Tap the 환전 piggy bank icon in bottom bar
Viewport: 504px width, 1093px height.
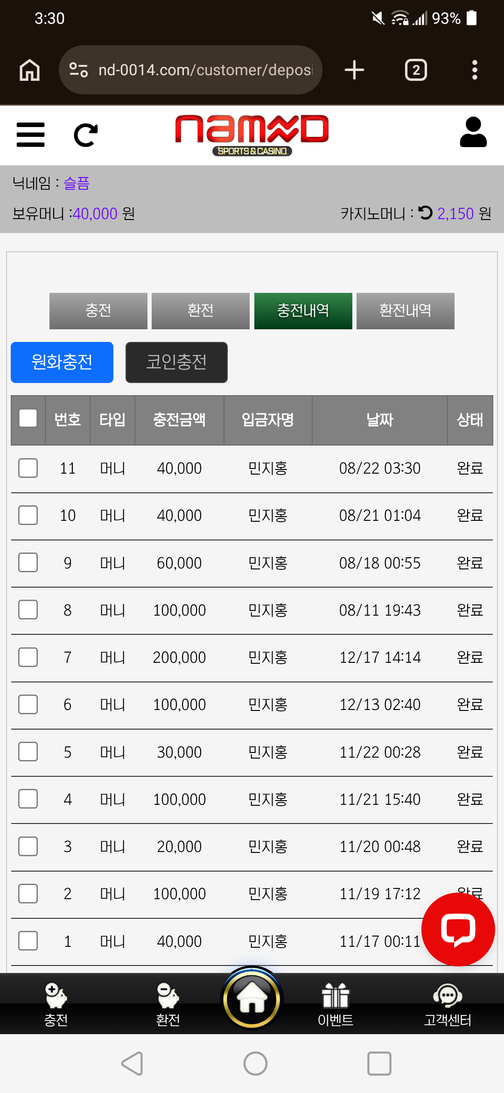point(168,1004)
